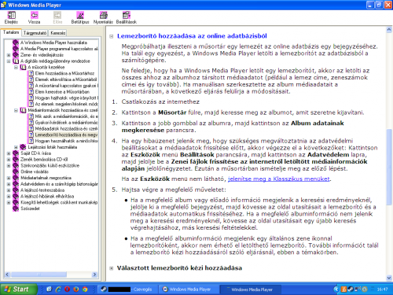Click book icon beside 'Médiatartalmak megosztása'
The image size is (393, 295).
(x=16, y=178)
